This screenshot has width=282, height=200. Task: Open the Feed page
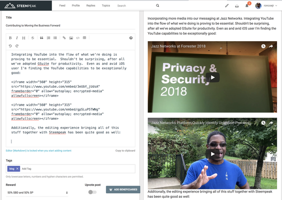pos(62,6)
